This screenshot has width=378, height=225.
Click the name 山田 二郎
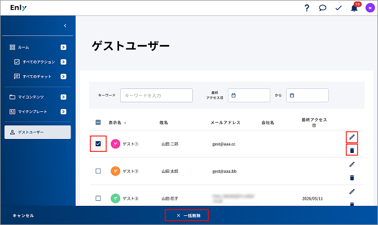(170, 144)
